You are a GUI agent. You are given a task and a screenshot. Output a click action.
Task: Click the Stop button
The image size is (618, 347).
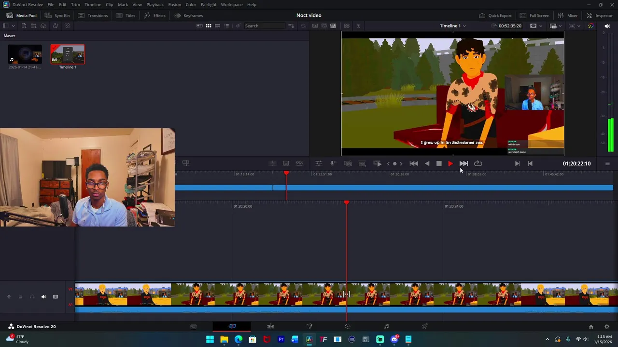(x=439, y=163)
